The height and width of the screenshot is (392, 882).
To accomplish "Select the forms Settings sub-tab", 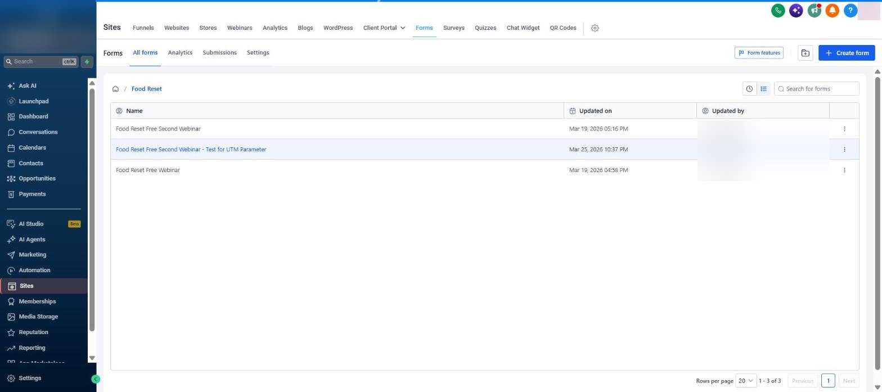I will (x=258, y=53).
